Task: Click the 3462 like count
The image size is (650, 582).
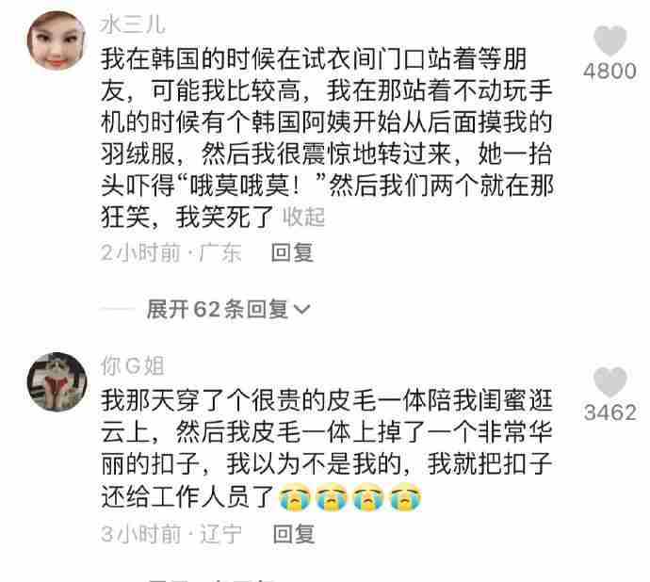Action: click(x=609, y=412)
